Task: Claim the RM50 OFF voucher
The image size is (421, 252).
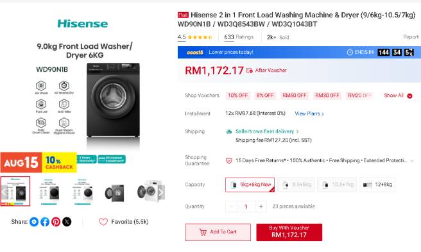Action: (295, 96)
